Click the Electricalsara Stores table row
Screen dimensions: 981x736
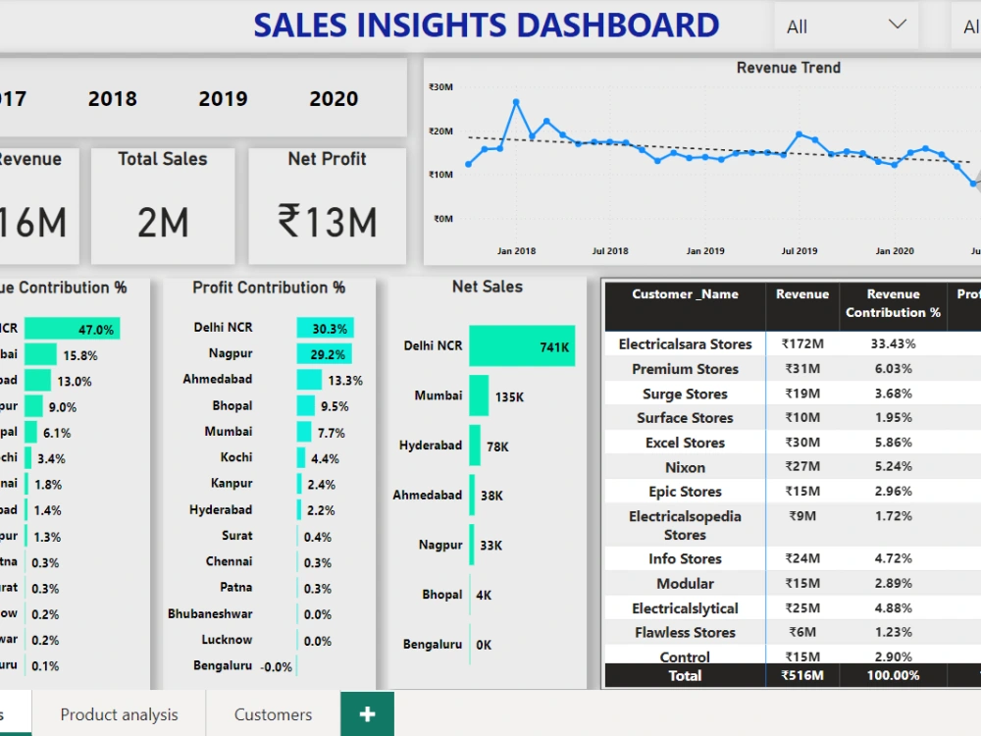[x=684, y=343]
